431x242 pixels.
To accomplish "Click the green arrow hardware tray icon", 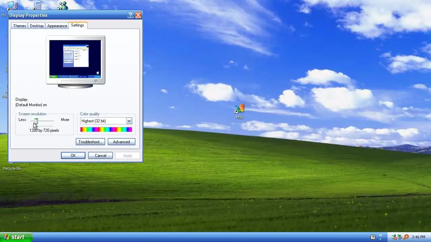I will [400, 237].
